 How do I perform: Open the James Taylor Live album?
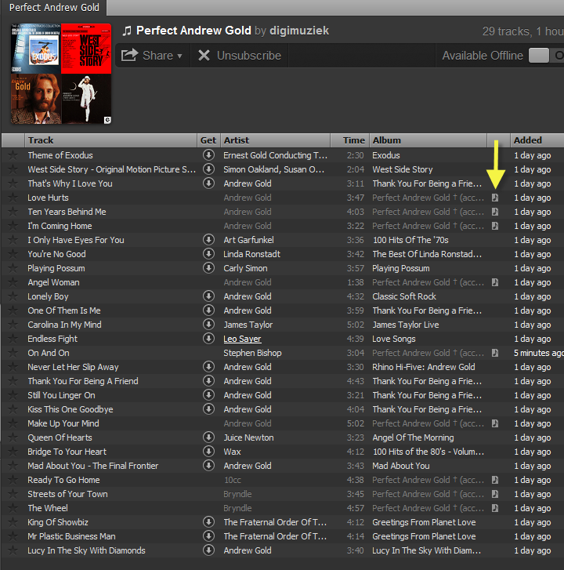click(406, 325)
